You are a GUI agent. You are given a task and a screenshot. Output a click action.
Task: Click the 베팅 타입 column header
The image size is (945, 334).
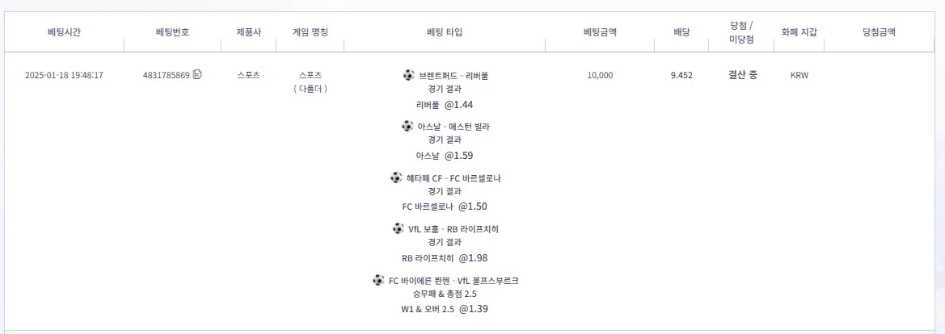click(444, 32)
